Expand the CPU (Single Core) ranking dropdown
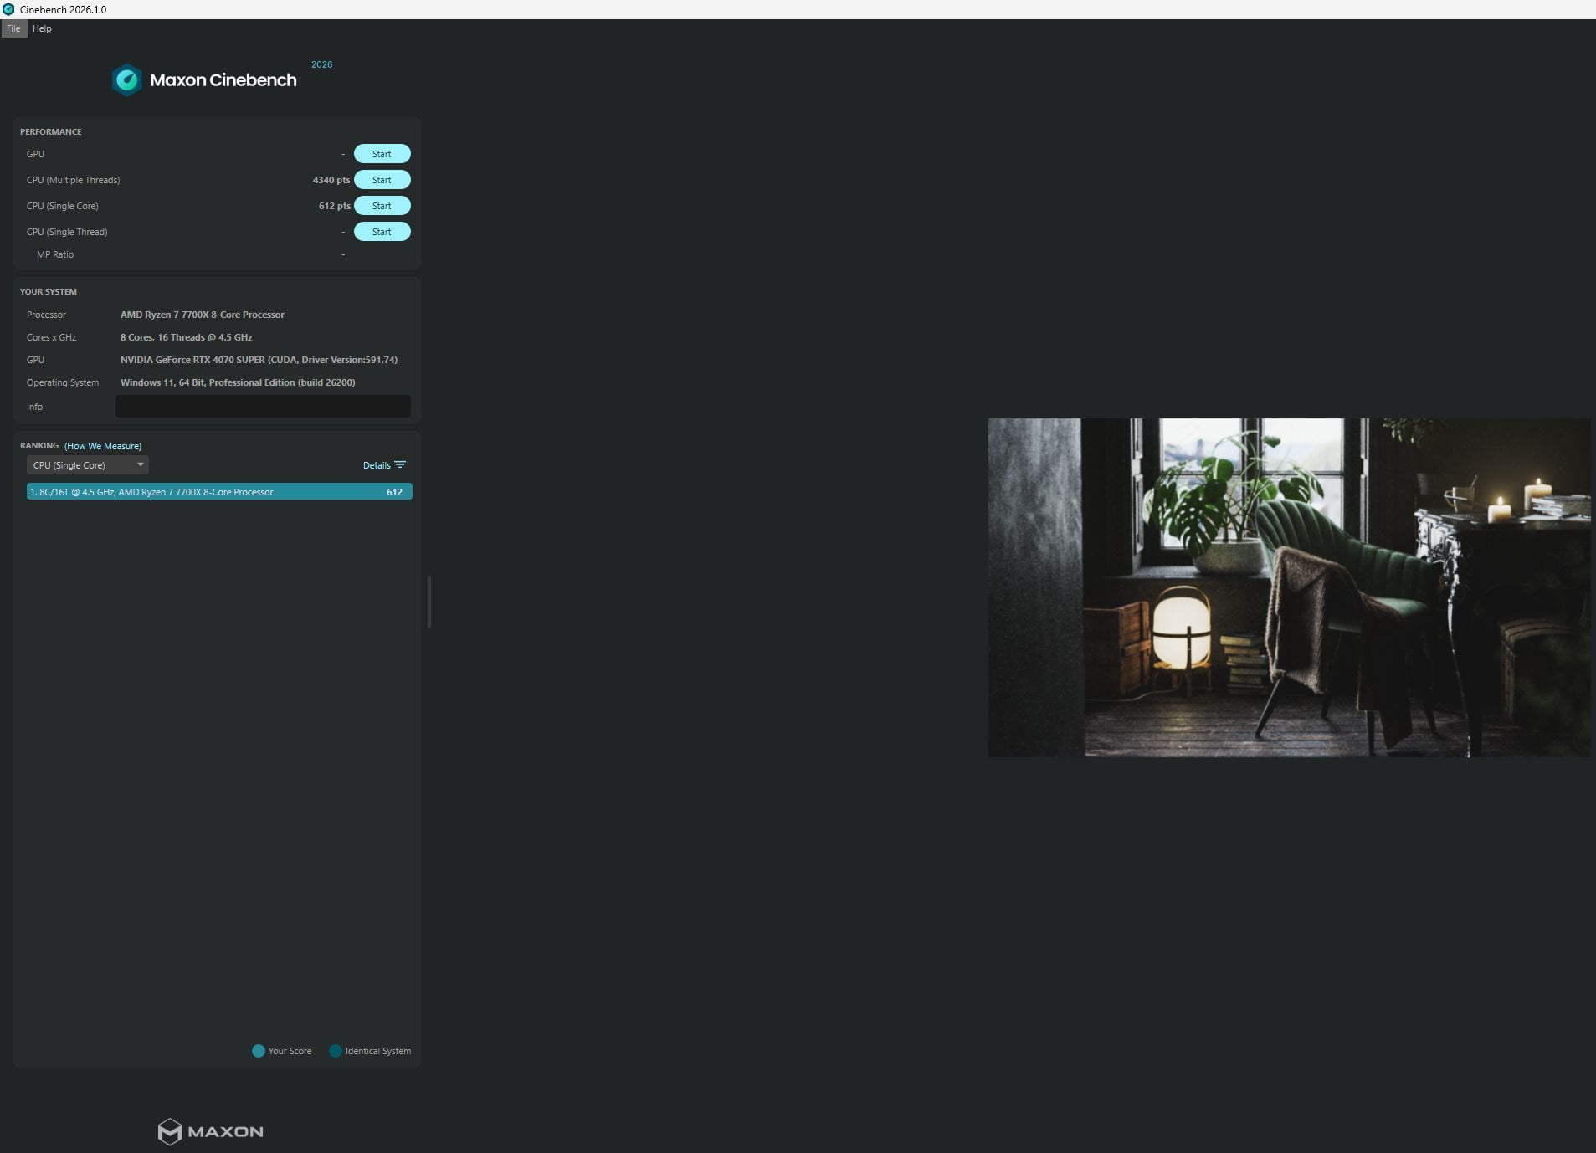The height and width of the screenshot is (1153, 1596). point(88,465)
